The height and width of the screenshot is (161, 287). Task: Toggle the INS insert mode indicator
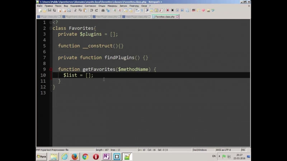(243, 150)
